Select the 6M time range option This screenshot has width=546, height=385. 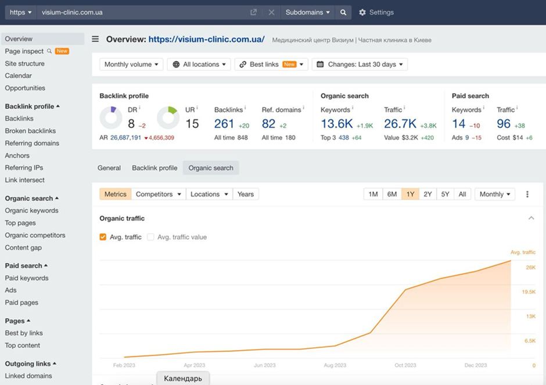[x=392, y=194]
